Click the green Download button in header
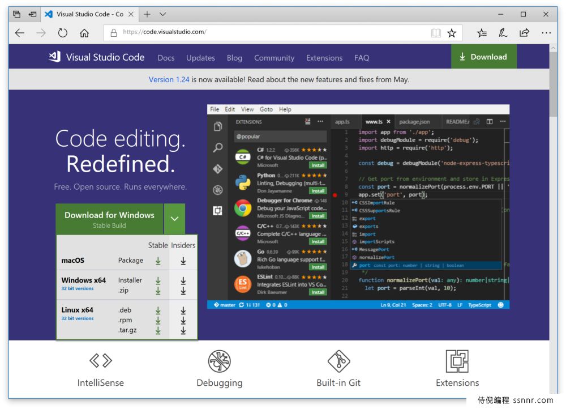The image size is (566, 409). (484, 57)
